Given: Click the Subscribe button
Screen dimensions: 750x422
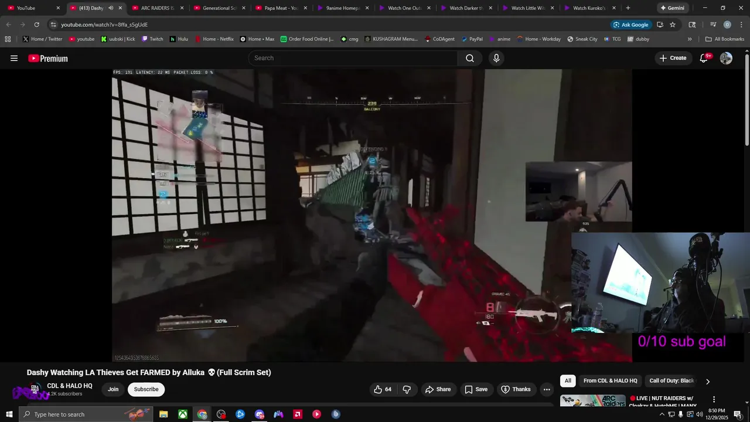Looking at the screenshot, I should (x=146, y=389).
